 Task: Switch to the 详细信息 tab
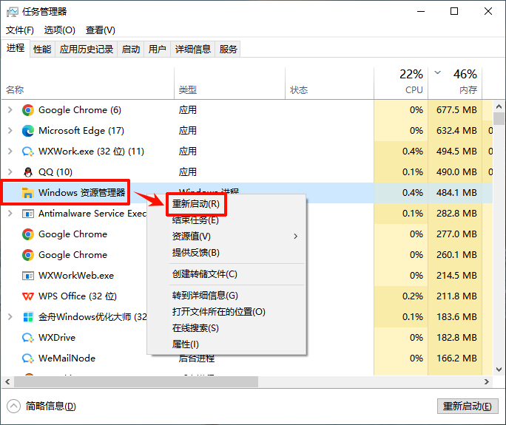[193, 50]
